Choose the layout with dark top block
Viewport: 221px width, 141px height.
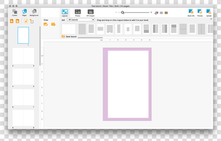point(174,29)
